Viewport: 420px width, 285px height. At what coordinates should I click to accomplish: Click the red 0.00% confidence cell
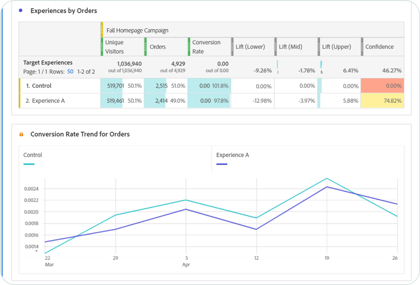[382, 86]
